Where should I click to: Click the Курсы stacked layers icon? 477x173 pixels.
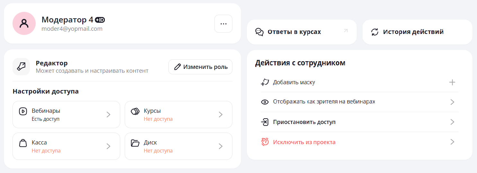click(135, 111)
